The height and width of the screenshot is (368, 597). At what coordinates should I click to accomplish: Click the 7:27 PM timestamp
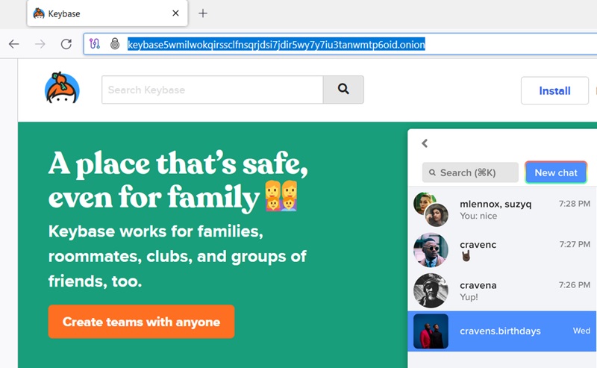click(575, 244)
